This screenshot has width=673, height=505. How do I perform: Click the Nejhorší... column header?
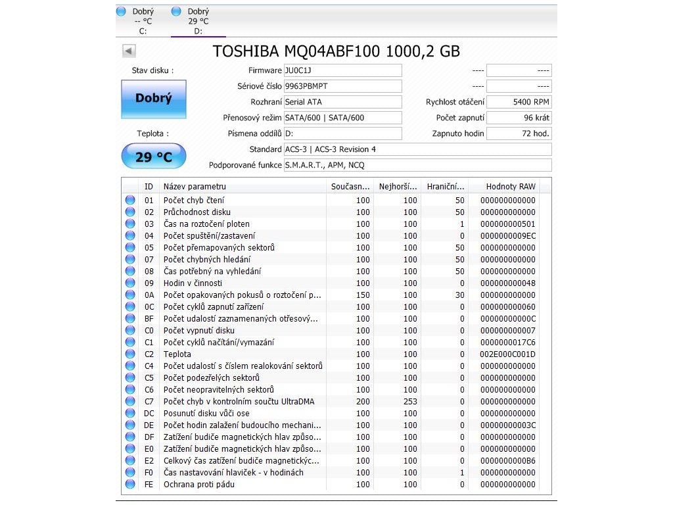(398, 187)
